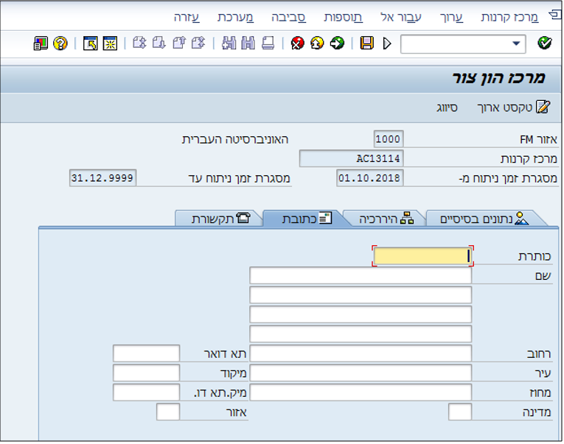Click the Customize Local Layout icon
The height and width of the screenshot is (444, 564).
pyautogui.click(x=41, y=43)
